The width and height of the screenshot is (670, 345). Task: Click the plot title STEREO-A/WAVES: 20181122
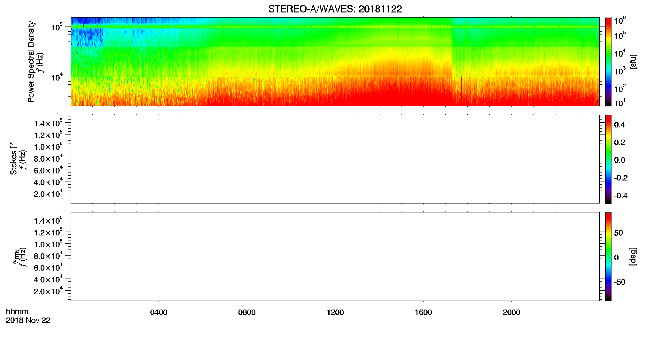335,9
